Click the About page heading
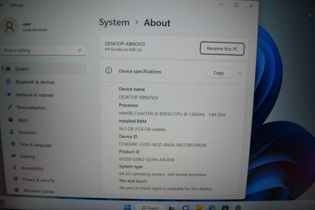This screenshot has height=210, width=315. coord(157,23)
